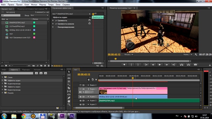Open button editor plus icon
This screenshot has height=119, width=212.
pyautogui.click(x=210, y=65)
